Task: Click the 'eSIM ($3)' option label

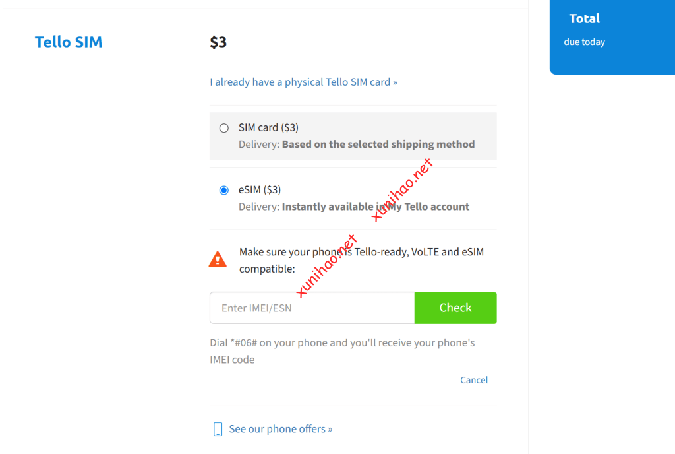Action: [260, 190]
